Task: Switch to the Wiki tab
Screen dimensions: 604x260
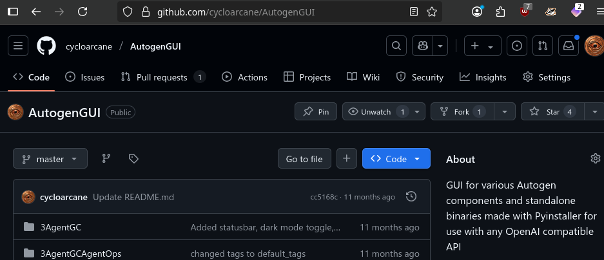Action: point(363,77)
